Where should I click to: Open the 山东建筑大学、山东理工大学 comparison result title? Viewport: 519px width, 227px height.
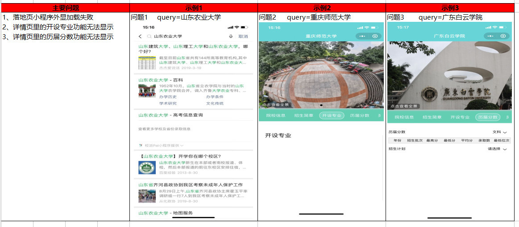click(193, 49)
